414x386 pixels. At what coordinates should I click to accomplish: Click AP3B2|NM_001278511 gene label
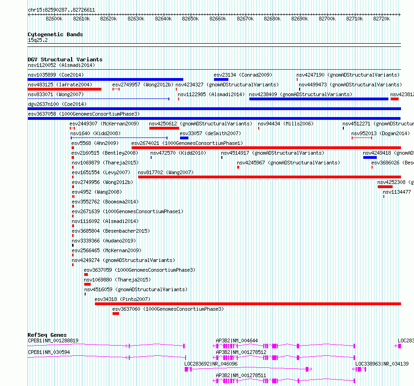(241, 375)
